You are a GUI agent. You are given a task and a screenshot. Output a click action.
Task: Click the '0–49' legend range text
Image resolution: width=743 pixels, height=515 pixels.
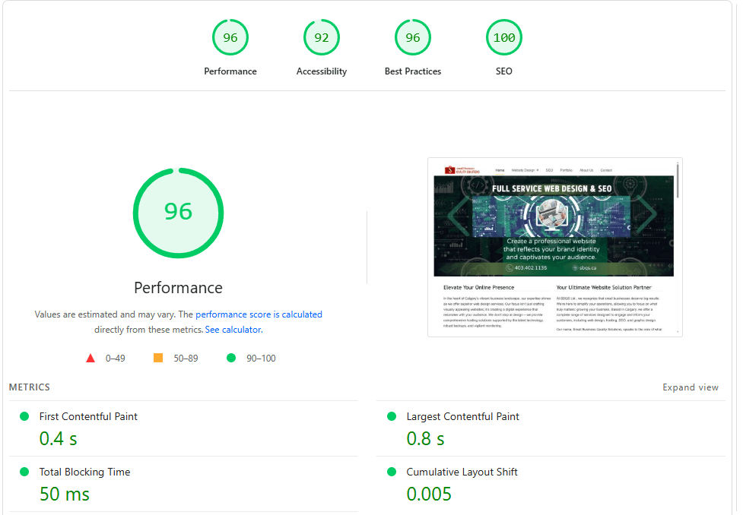[115, 359]
